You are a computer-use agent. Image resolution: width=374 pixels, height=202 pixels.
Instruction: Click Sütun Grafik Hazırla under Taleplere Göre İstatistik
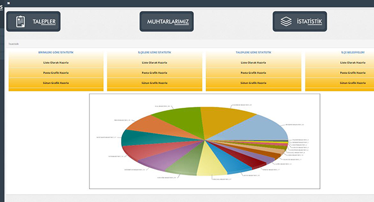pos(253,83)
